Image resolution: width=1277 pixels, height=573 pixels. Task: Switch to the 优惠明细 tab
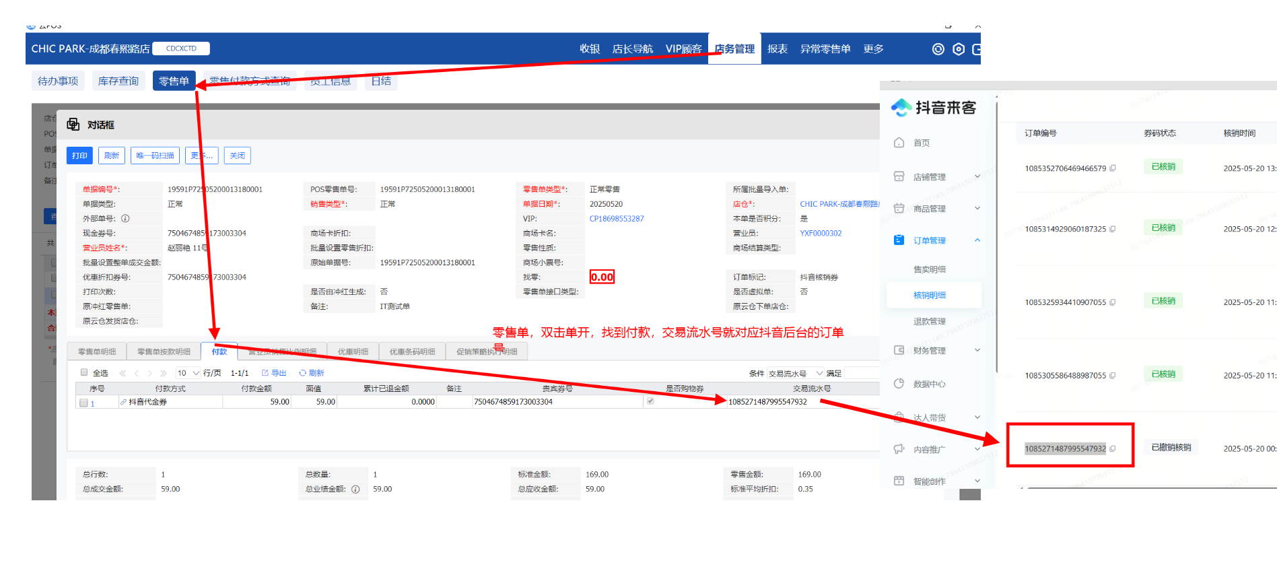click(353, 351)
